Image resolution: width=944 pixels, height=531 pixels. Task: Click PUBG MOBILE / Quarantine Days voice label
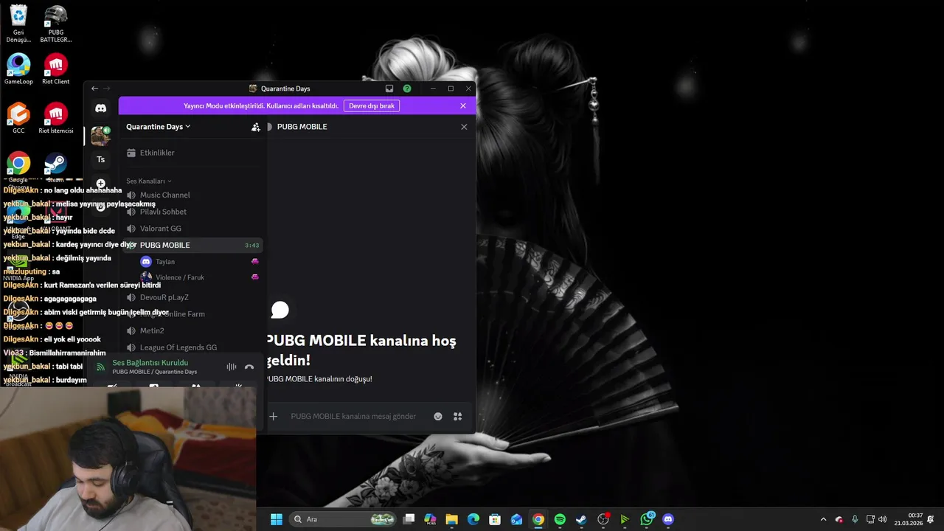point(154,372)
